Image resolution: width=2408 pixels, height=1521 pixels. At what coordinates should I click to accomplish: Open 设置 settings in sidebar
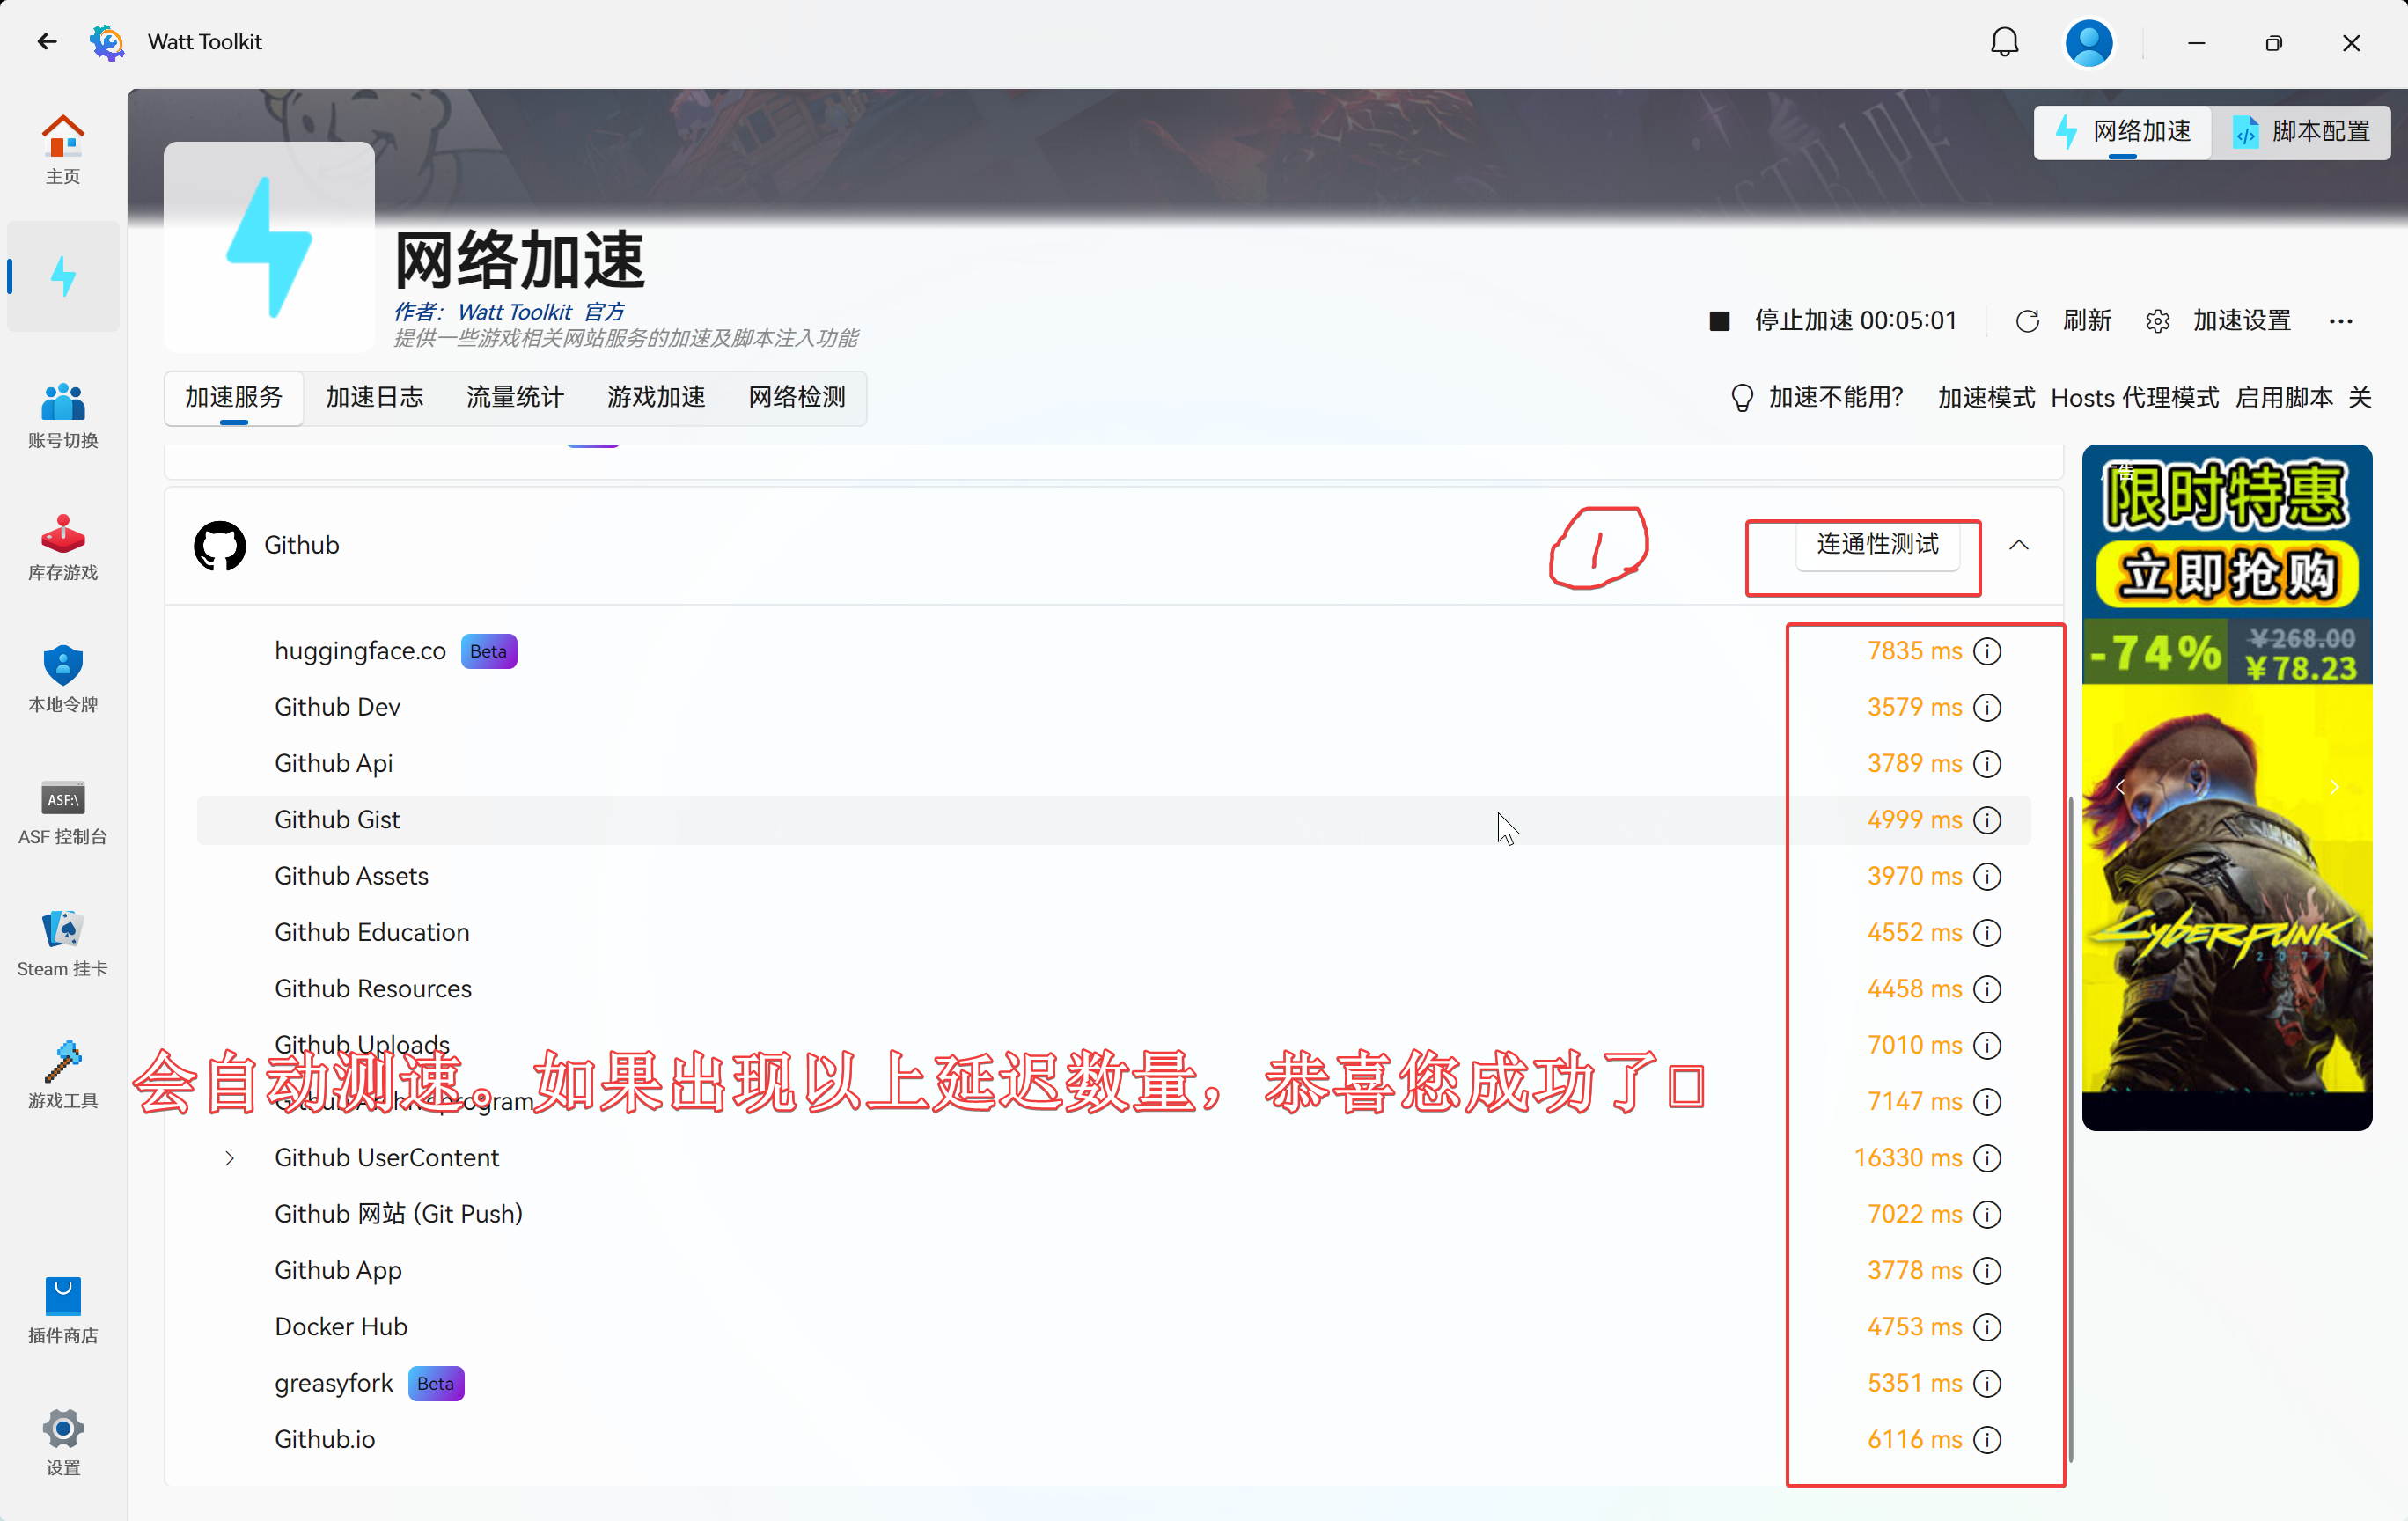pyautogui.click(x=63, y=1442)
